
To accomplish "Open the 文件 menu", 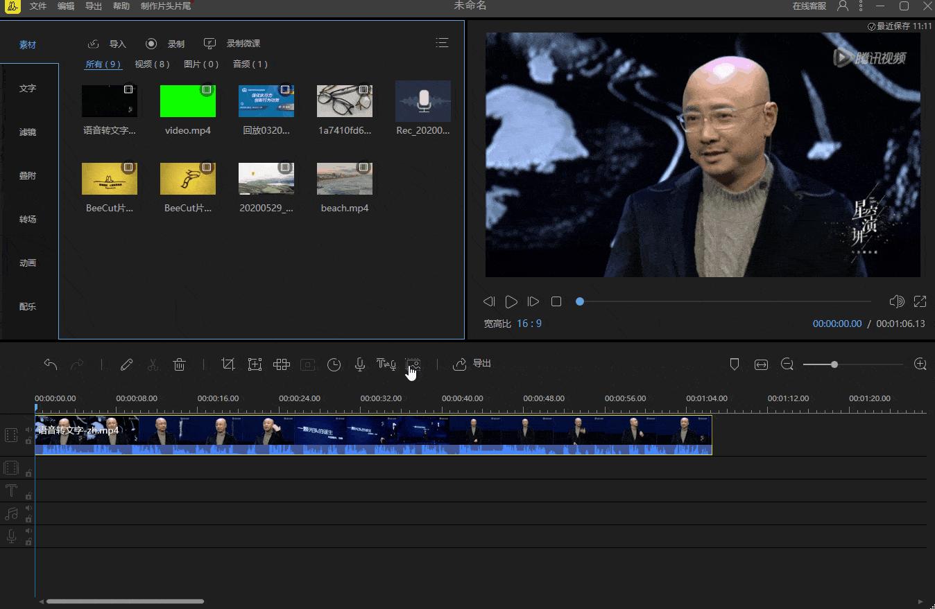I will tap(38, 6).
